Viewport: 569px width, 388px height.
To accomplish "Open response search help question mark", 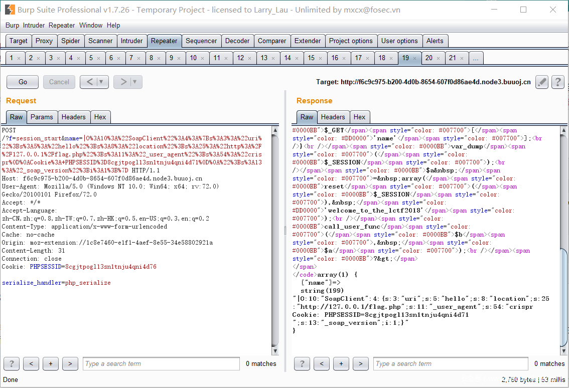I will (302, 364).
